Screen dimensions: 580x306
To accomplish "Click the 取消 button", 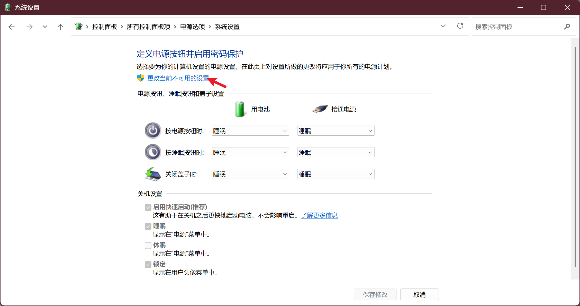I will pos(419,294).
